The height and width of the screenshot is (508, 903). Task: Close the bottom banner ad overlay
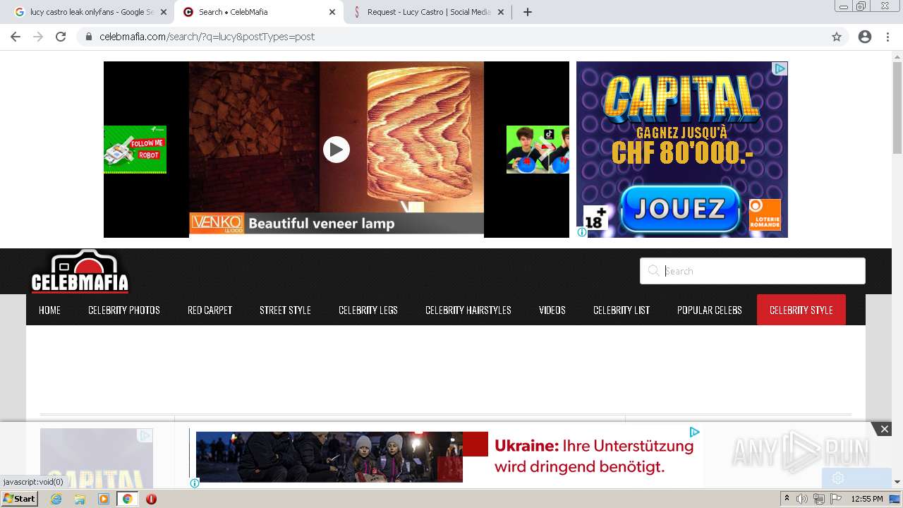click(x=884, y=429)
